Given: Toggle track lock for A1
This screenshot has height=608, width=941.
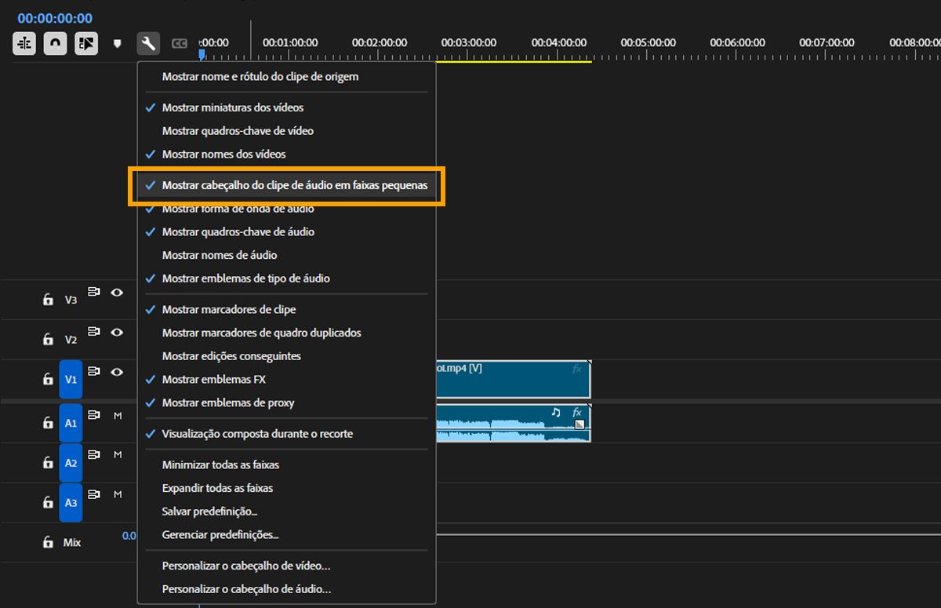Looking at the screenshot, I should point(48,423).
